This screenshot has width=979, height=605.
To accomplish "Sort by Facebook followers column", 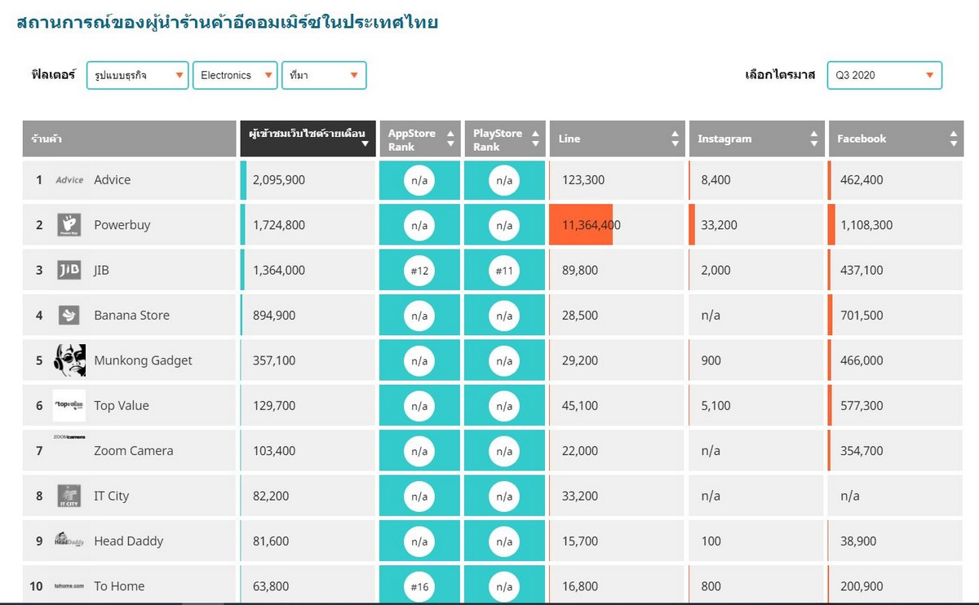I will point(895,139).
